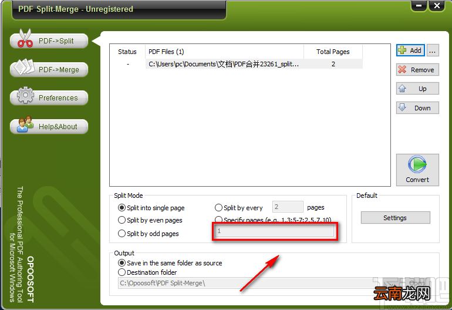Screen dimensions: 452x310
Task: Click the Total Pages column header
Action: 333,52
